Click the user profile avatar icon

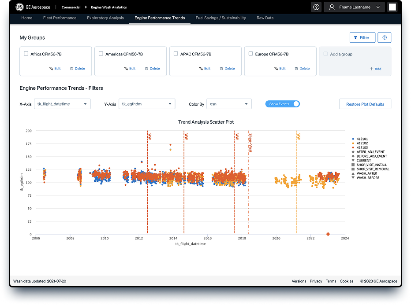click(332, 7)
